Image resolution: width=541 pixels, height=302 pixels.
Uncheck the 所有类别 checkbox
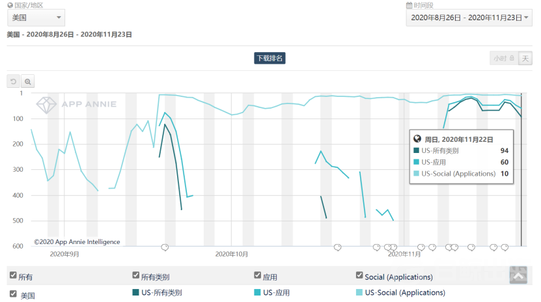[x=135, y=275]
